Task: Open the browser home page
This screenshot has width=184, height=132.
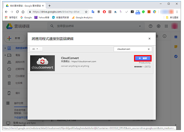Action: point(23,12)
